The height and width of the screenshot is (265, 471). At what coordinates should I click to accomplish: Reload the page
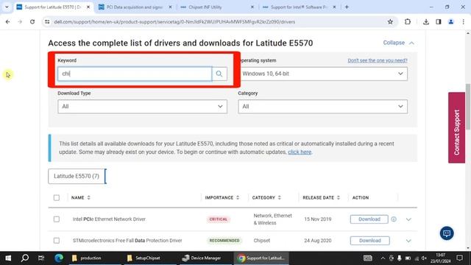click(32, 21)
